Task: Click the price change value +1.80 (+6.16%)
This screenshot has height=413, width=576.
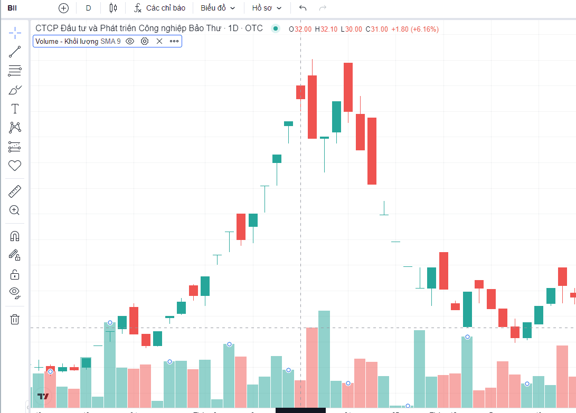Action: click(415, 29)
